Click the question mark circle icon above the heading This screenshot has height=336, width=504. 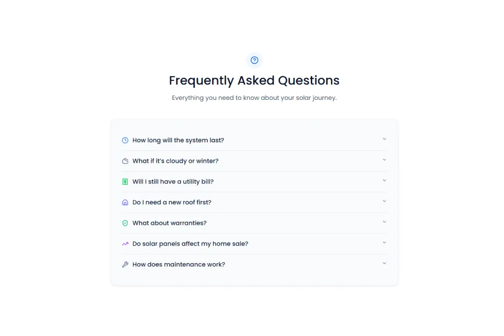click(x=254, y=60)
